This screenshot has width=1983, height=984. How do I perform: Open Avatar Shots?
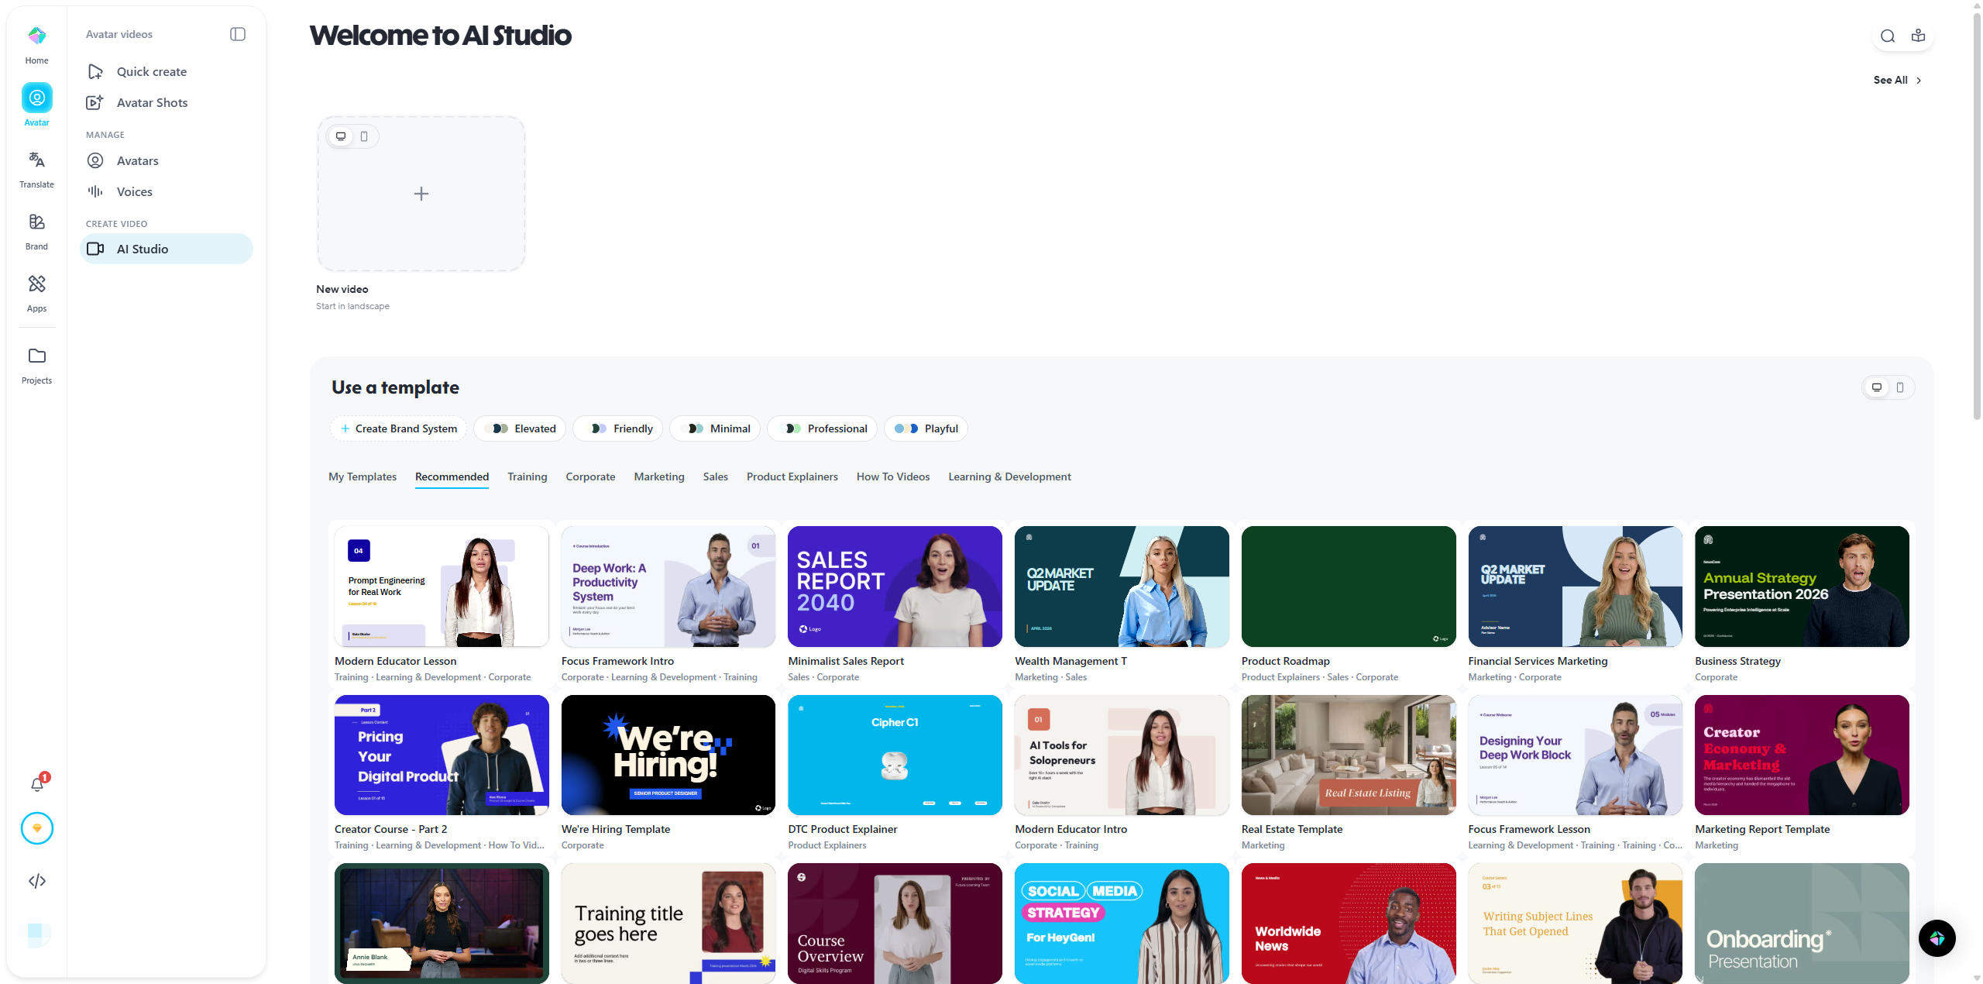[x=167, y=102]
